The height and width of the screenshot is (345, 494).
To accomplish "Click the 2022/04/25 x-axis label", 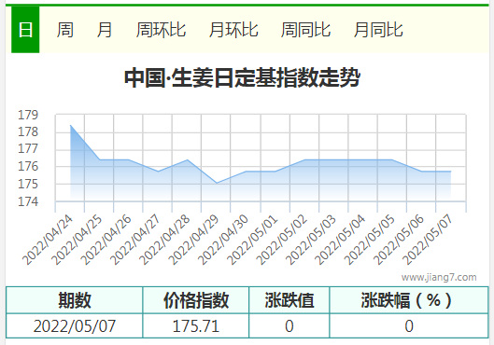I will click(78, 240).
